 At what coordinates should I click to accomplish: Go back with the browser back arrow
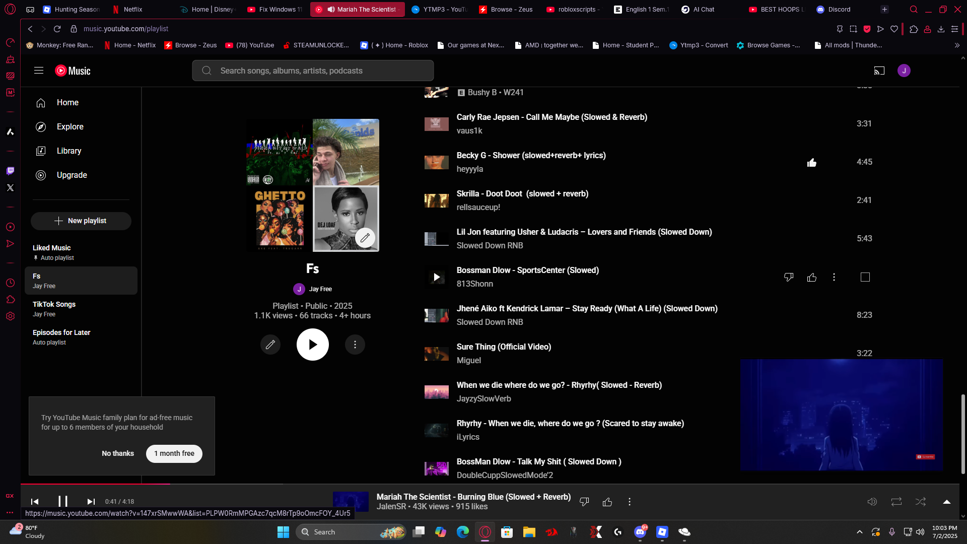pos(30,29)
